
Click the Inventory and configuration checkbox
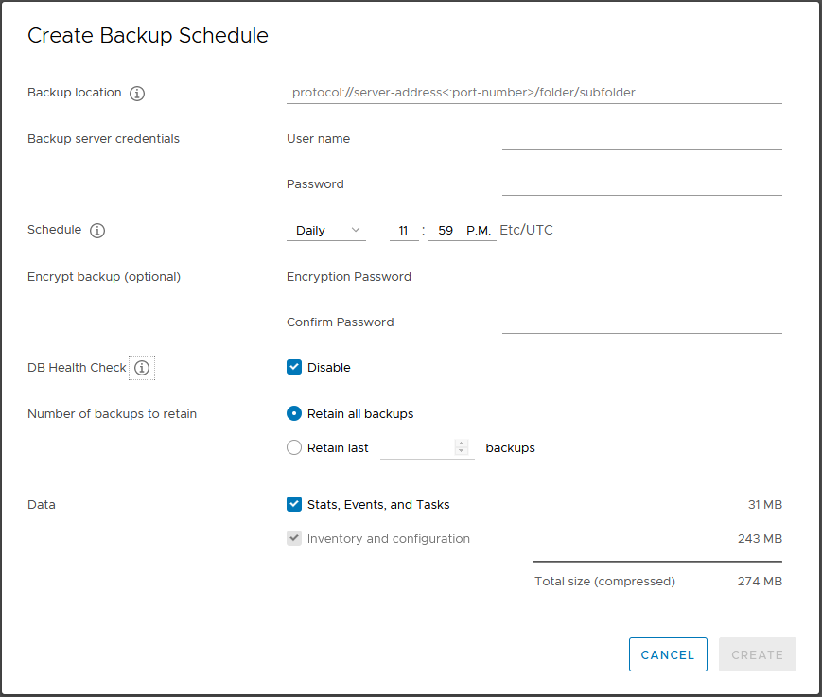[294, 538]
